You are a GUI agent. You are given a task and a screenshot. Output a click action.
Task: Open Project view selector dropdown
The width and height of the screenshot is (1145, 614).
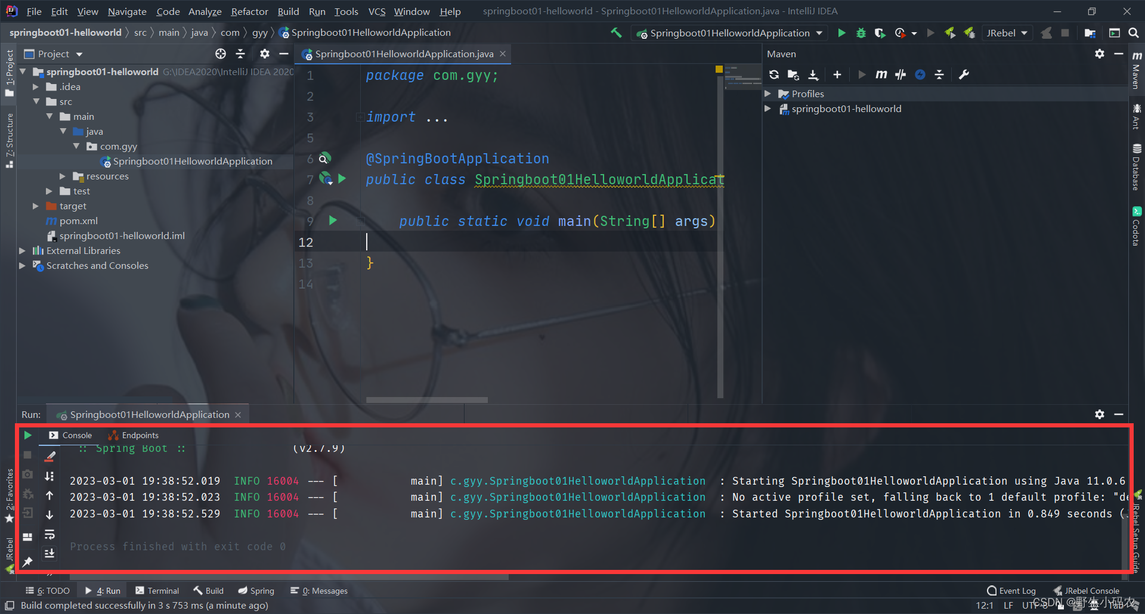coord(53,54)
